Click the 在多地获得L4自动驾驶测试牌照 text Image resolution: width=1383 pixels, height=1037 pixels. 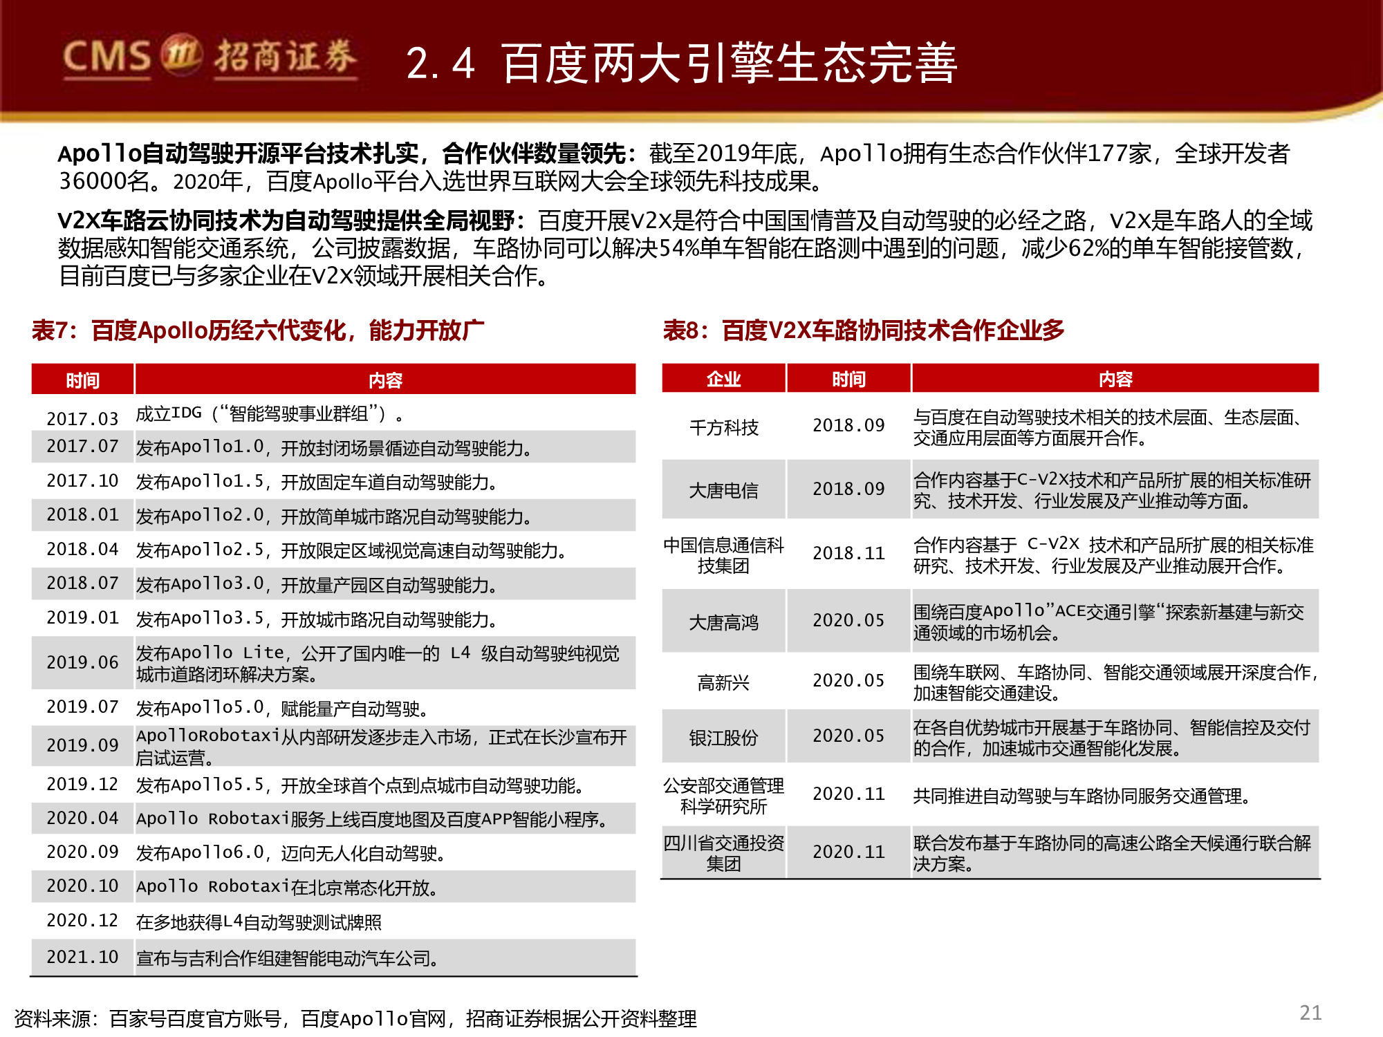[x=259, y=922]
